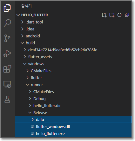Refresh the Explorer tree
This screenshot has height=141, width=135.
[119, 15]
